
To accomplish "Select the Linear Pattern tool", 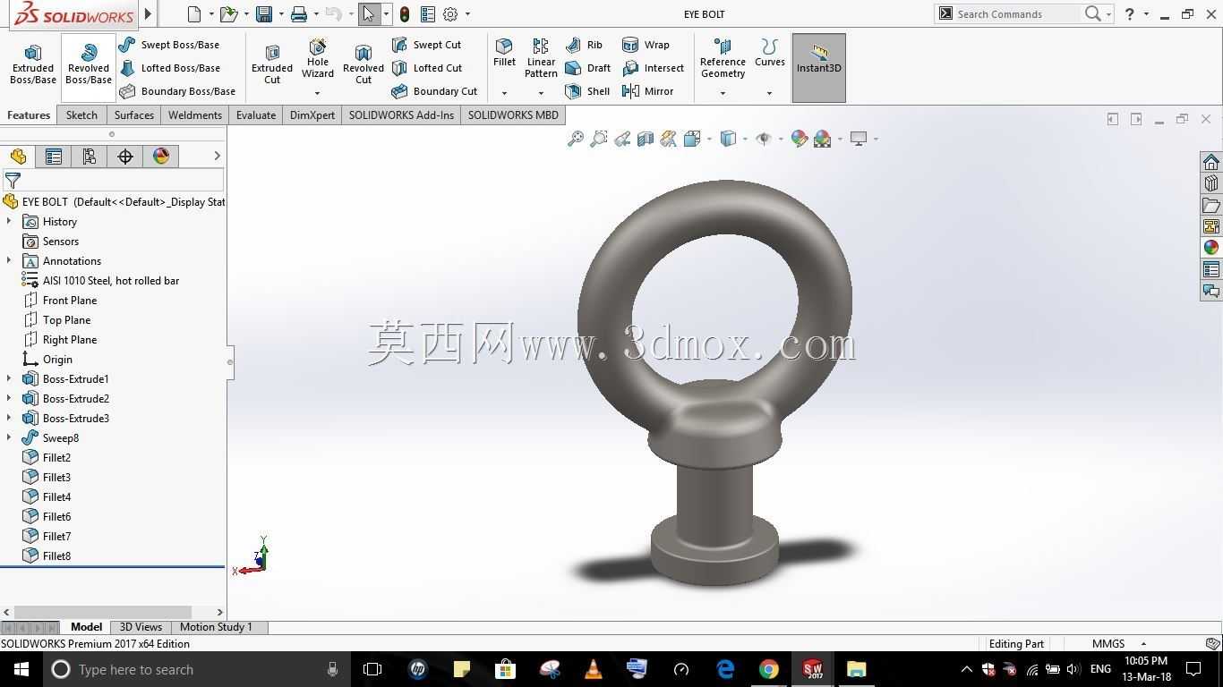I will pos(541,59).
